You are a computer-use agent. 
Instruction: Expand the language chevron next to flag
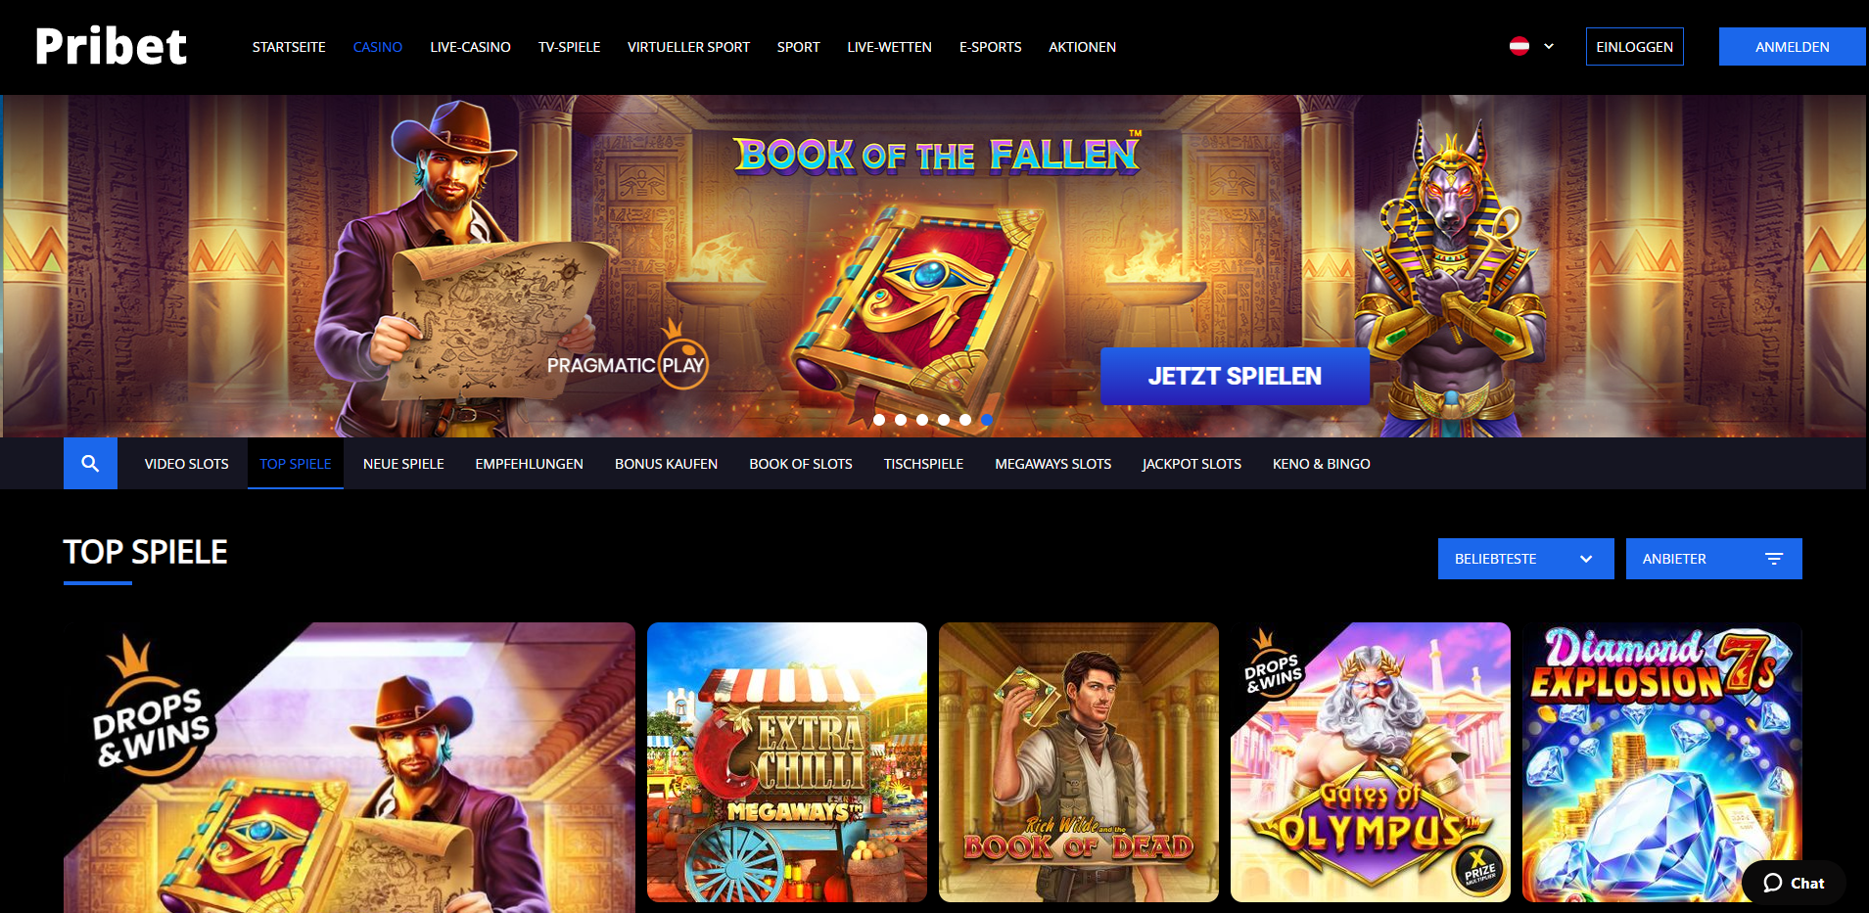click(x=1549, y=46)
